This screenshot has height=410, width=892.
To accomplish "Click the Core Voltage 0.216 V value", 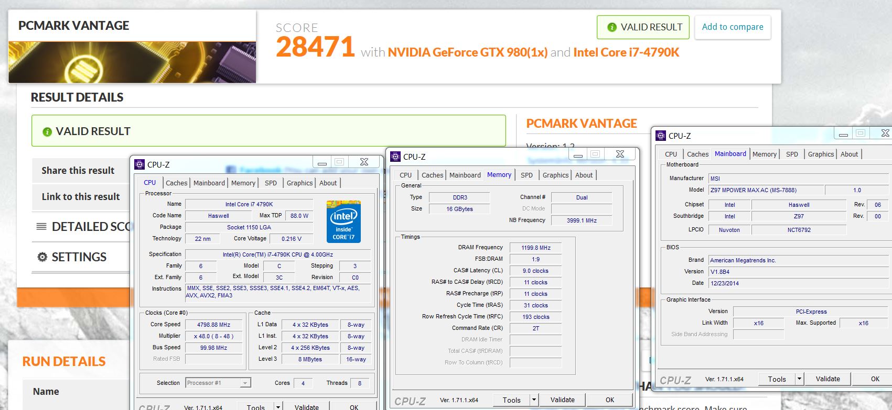I will tap(291, 239).
